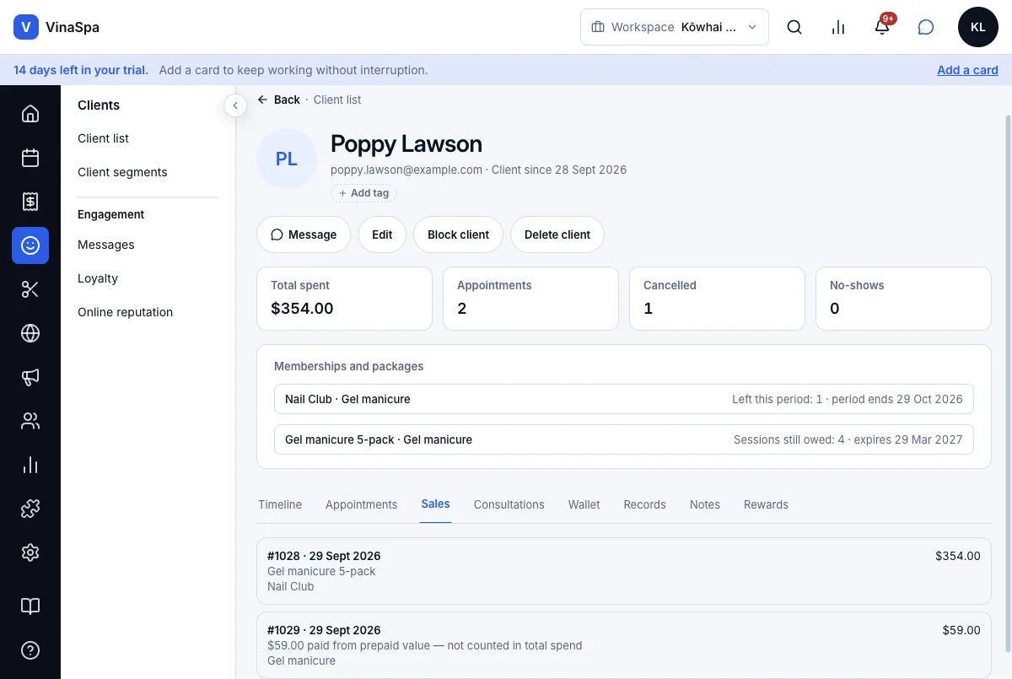This screenshot has height=679, width=1012.
Task: Open the Nail Club membership row
Action: [624, 399]
